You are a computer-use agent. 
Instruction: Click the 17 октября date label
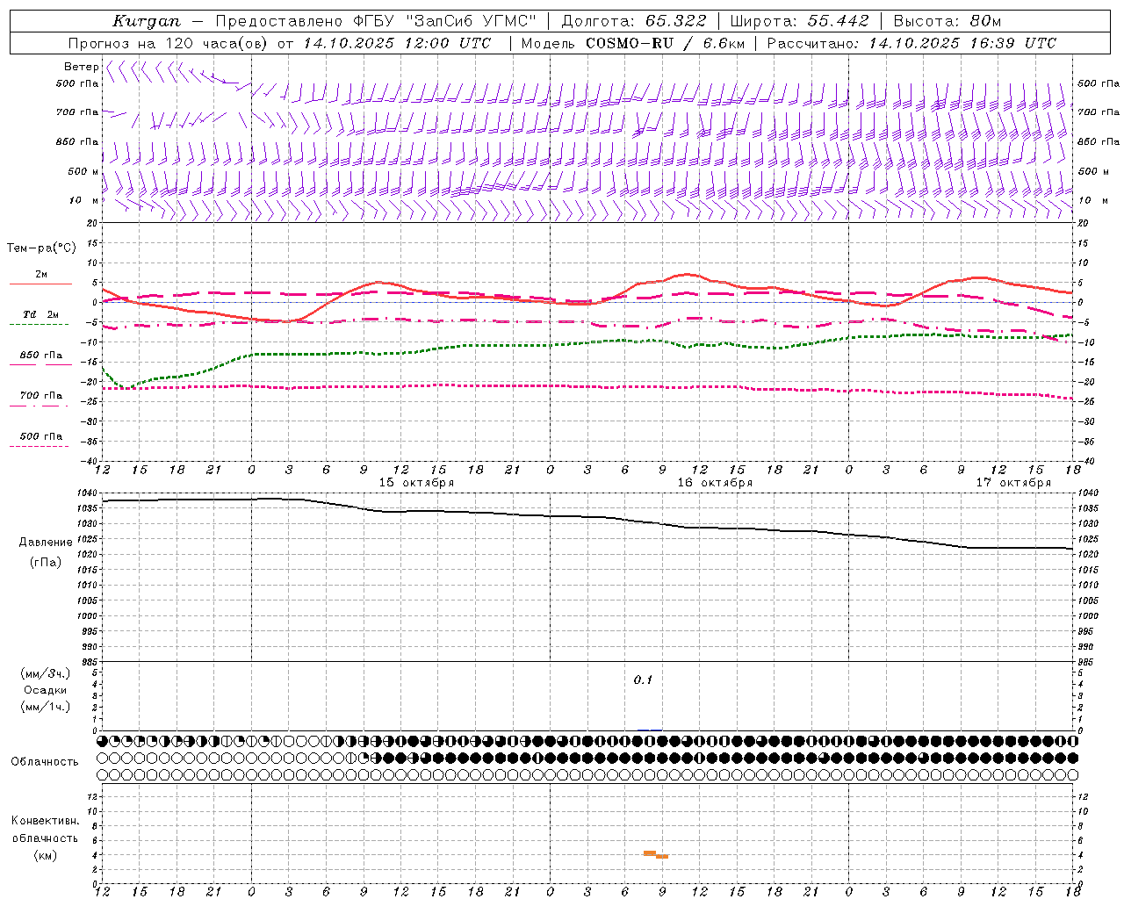point(1013,483)
